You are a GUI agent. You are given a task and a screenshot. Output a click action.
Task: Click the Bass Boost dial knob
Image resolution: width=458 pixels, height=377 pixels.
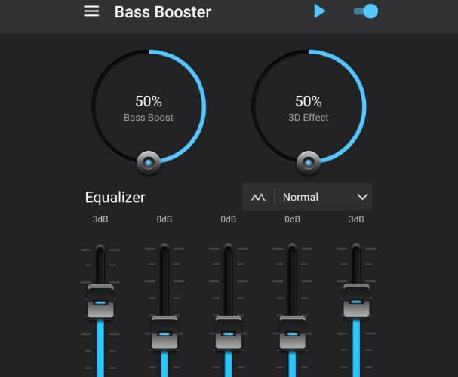149,162
